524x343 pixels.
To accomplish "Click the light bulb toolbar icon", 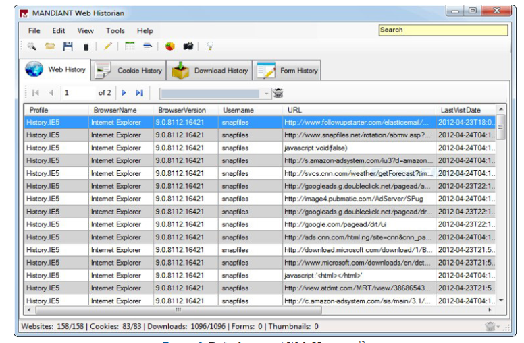I will [210, 46].
